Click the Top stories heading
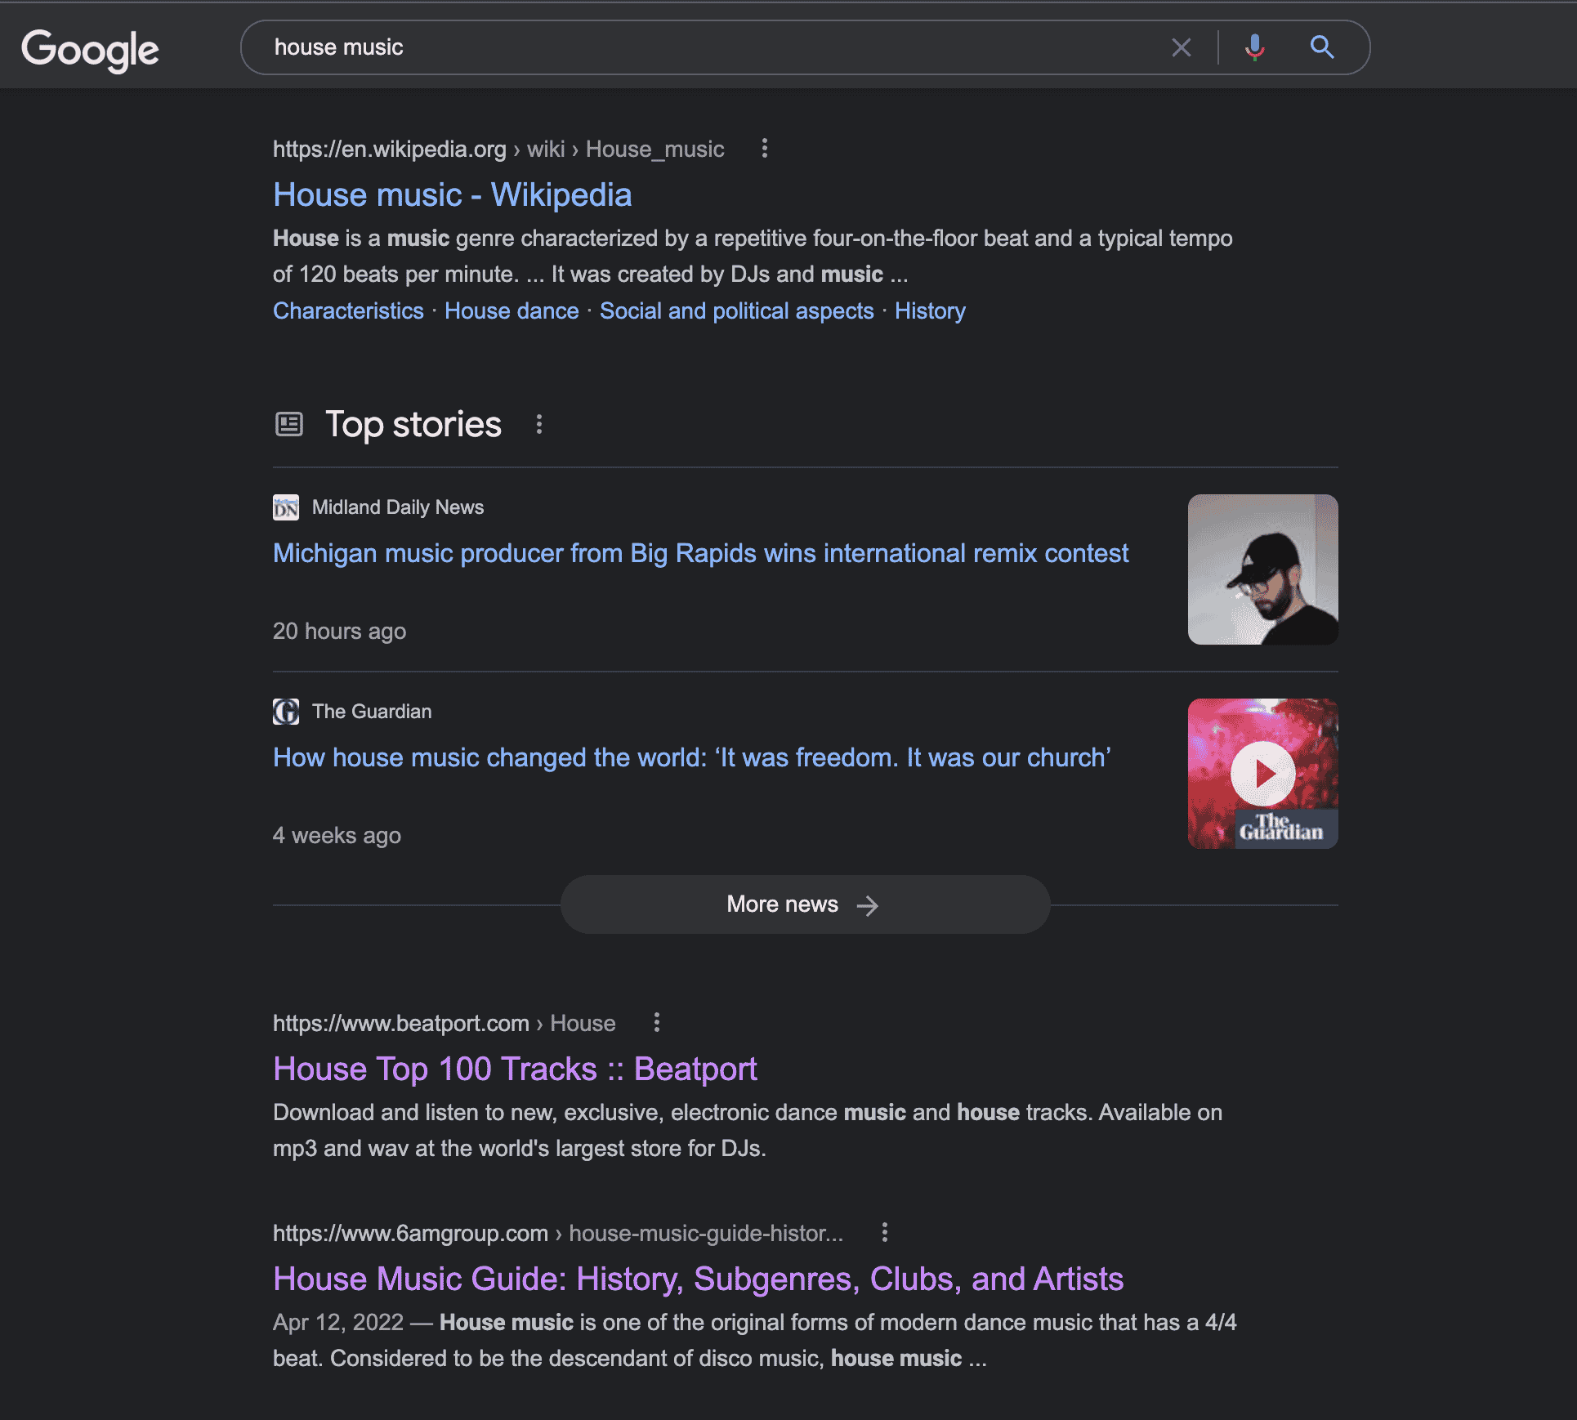Screen dimensions: 1577x1420 (413, 424)
